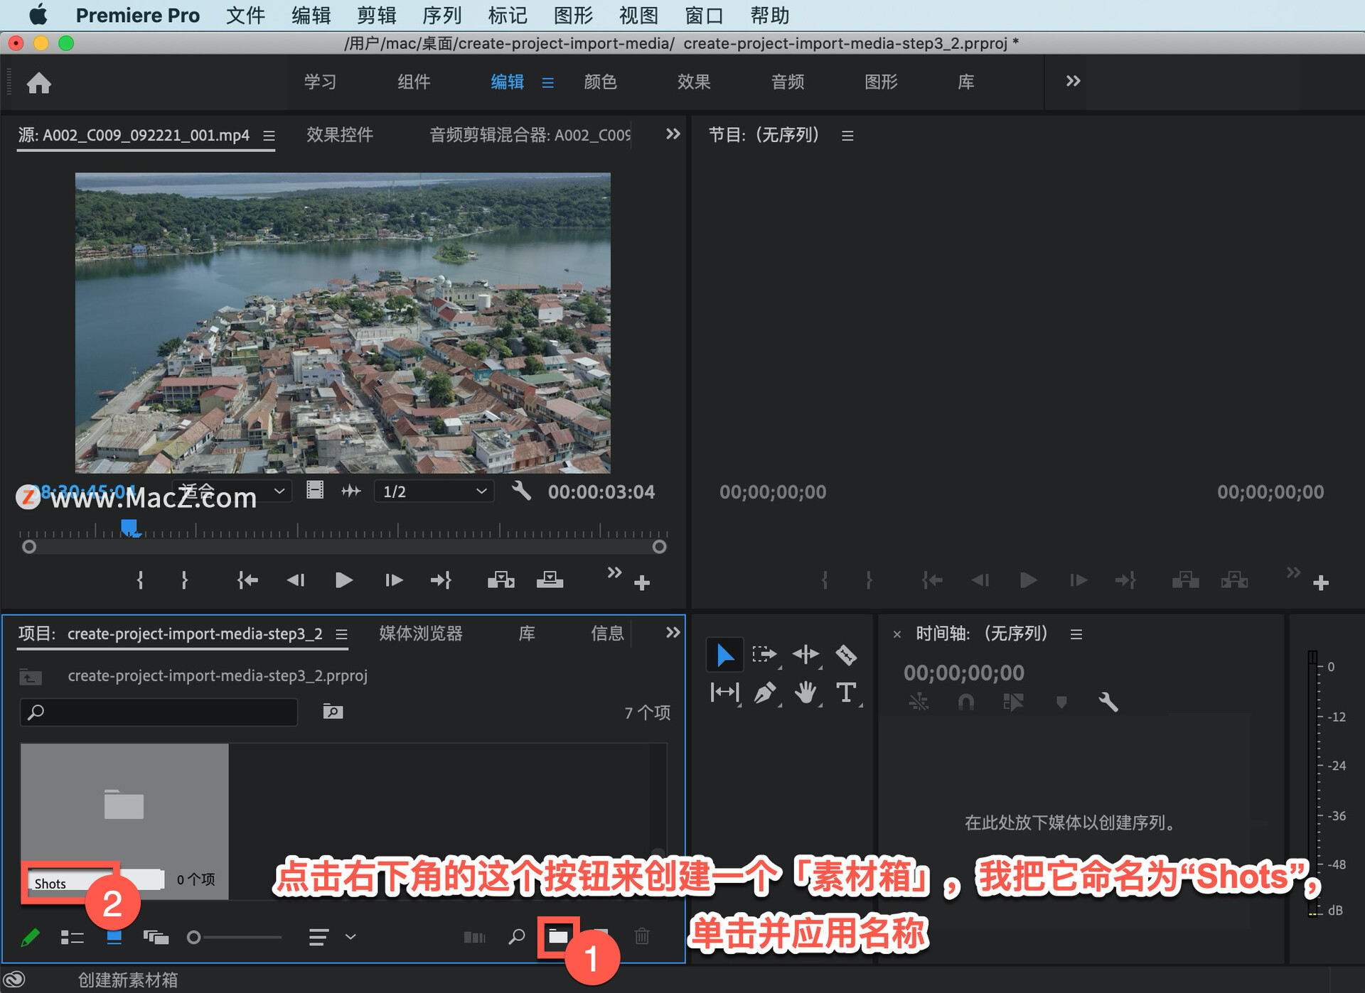Click Automate to Sequence icon
Image resolution: width=1365 pixels, height=993 pixels.
click(474, 938)
